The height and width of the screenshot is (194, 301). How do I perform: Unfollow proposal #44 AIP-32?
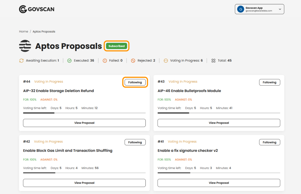coord(135,82)
